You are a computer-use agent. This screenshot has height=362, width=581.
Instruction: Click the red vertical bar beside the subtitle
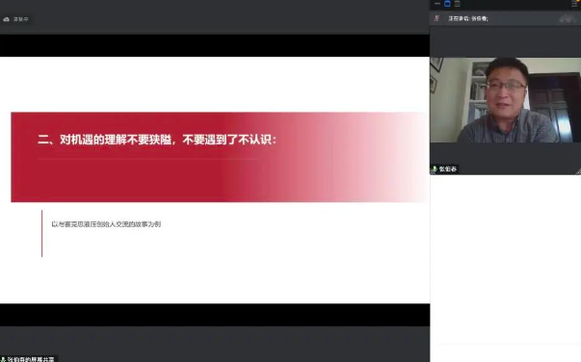pos(41,234)
